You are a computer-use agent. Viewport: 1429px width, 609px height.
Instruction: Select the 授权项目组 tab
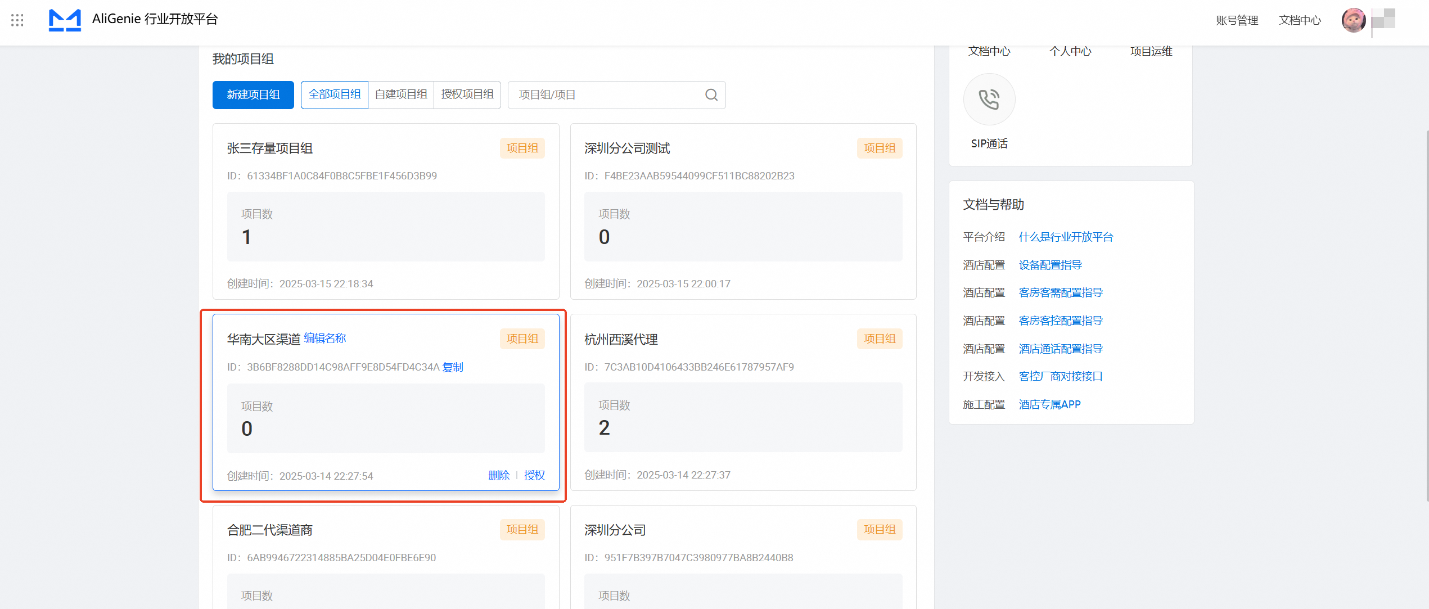[x=467, y=95]
